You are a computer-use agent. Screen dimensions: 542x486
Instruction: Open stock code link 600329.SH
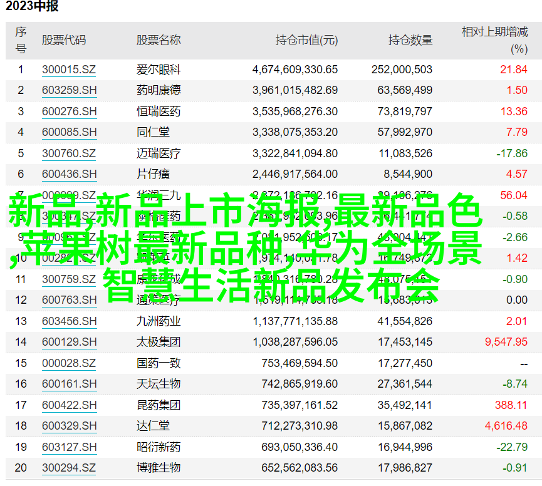[69, 426]
